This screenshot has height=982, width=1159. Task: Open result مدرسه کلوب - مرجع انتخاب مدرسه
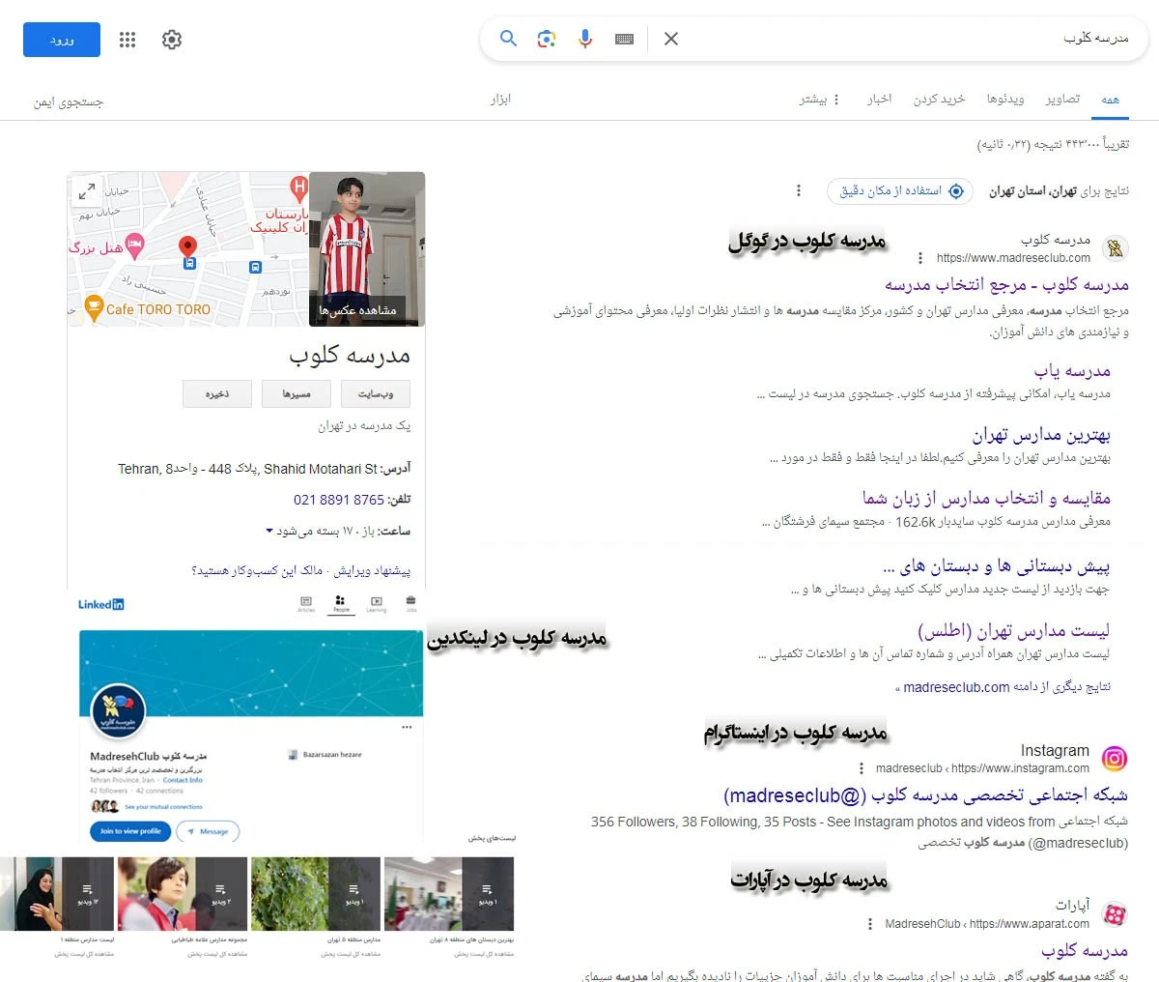[x=1006, y=284]
